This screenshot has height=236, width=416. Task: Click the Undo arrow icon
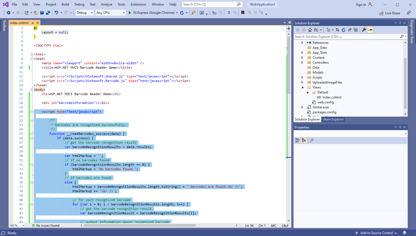(x=56, y=13)
